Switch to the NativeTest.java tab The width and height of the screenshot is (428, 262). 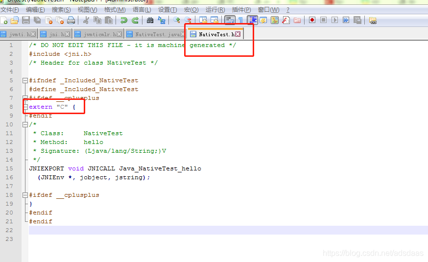tap(156, 34)
